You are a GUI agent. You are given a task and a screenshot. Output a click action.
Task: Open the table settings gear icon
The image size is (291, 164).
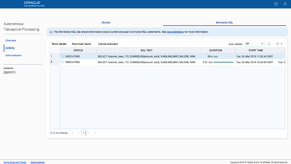click(x=277, y=44)
